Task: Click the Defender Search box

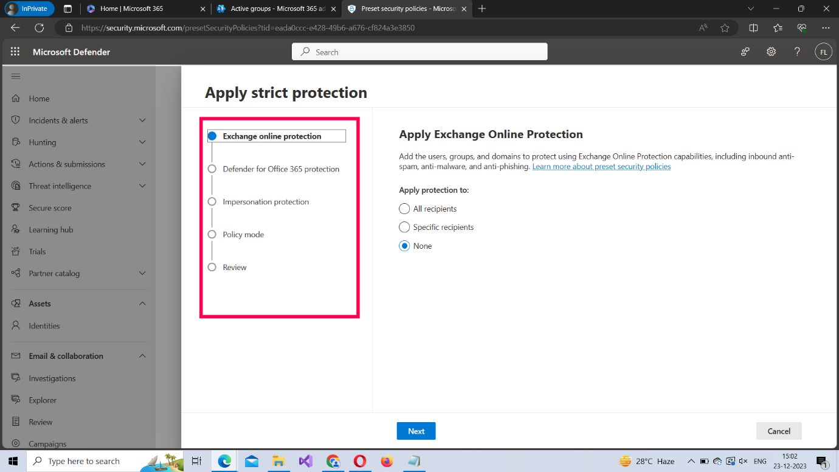Action: coord(419,52)
